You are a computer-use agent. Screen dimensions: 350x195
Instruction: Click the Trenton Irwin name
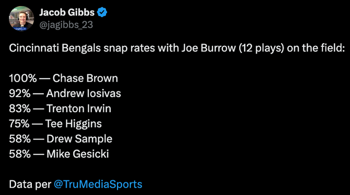(79, 108)
